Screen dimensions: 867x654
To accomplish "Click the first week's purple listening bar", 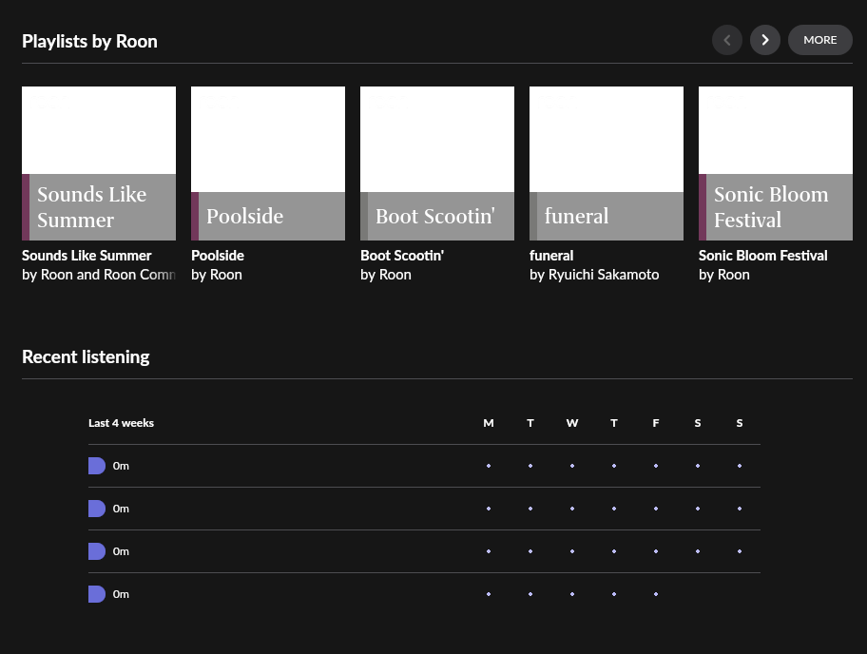I will 97,466.
